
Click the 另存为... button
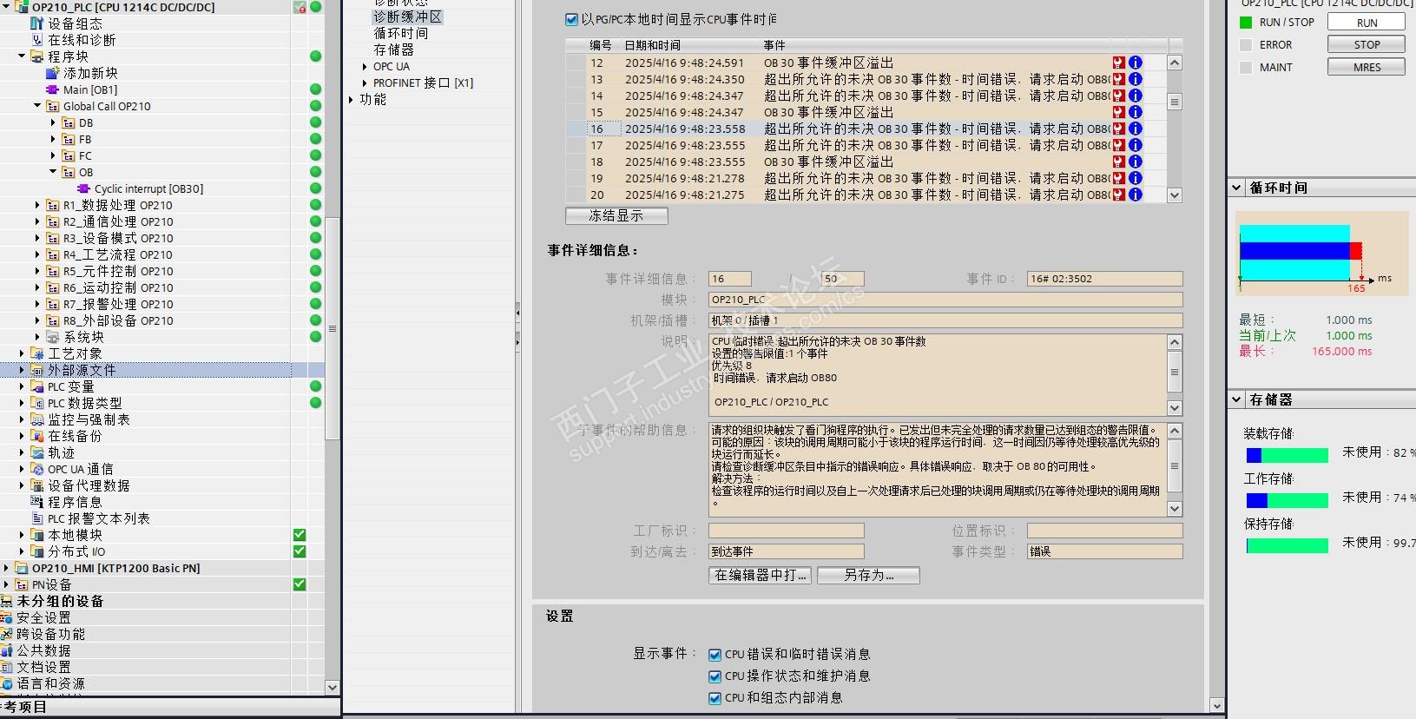pyautogui.click(x=868, y=575)
